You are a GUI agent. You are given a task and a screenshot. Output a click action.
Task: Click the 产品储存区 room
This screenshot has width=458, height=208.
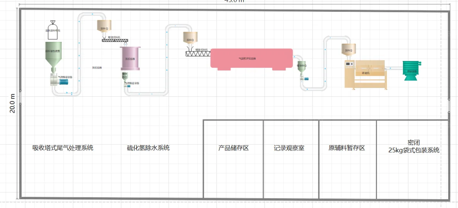(233, 159)
